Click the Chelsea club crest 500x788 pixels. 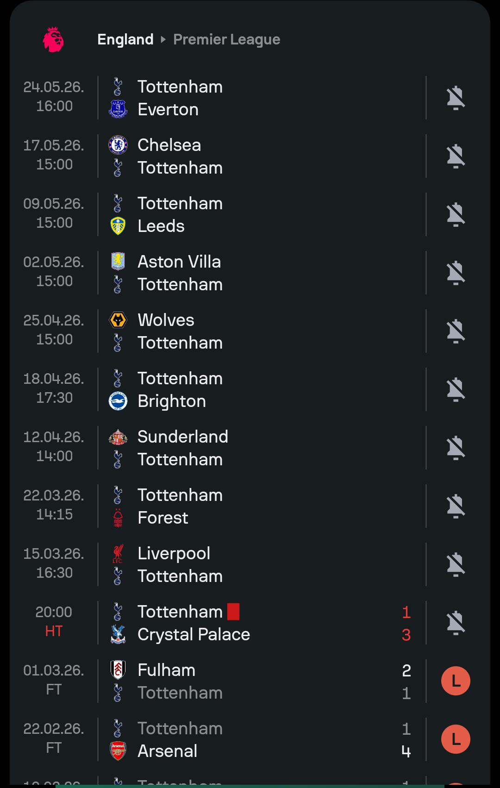pos(118,145)
